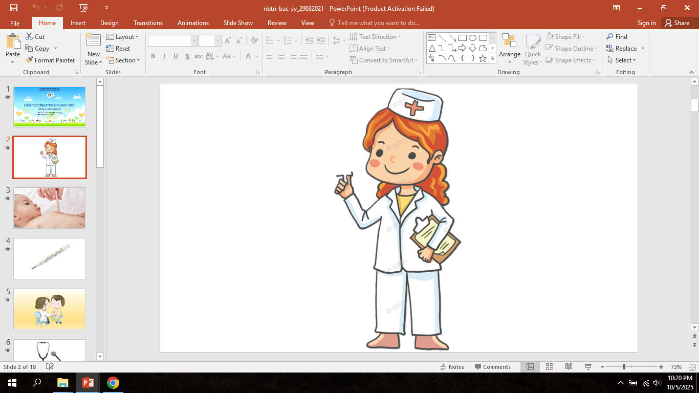The image size is (699, 393).
Task: Open Reading View from status bar
Action: pyautogui.click(x=569, y=367)
